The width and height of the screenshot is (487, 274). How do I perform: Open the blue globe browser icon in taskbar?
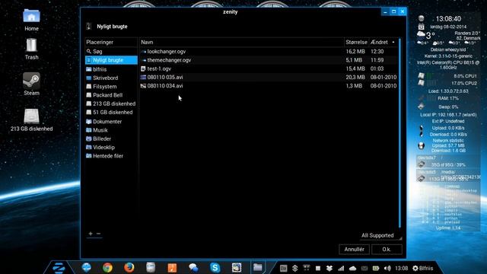click(86, 267)
